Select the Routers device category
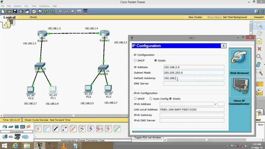This screenshot has width=265, height=149. point(5,126)
